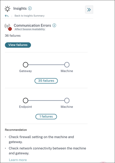This screenshot has height=163, width=115.
Task: Go back to Insights Summary
Action: pyautogui.click(x=29, y=16)
